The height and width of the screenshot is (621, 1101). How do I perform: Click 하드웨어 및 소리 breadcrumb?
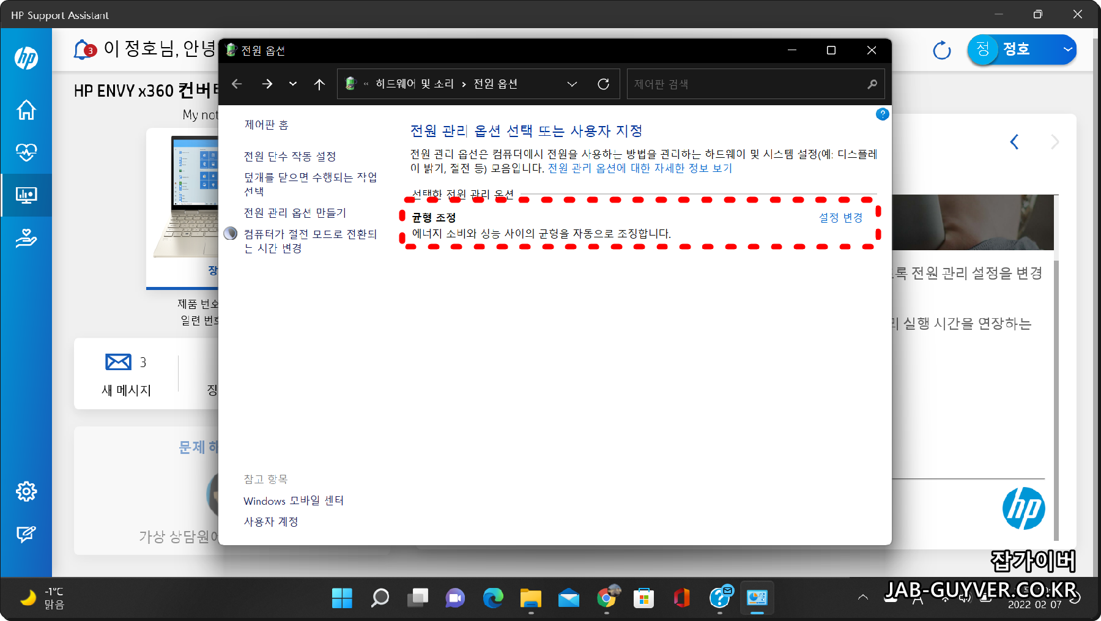pyautogui.click(x=415, y=84)
